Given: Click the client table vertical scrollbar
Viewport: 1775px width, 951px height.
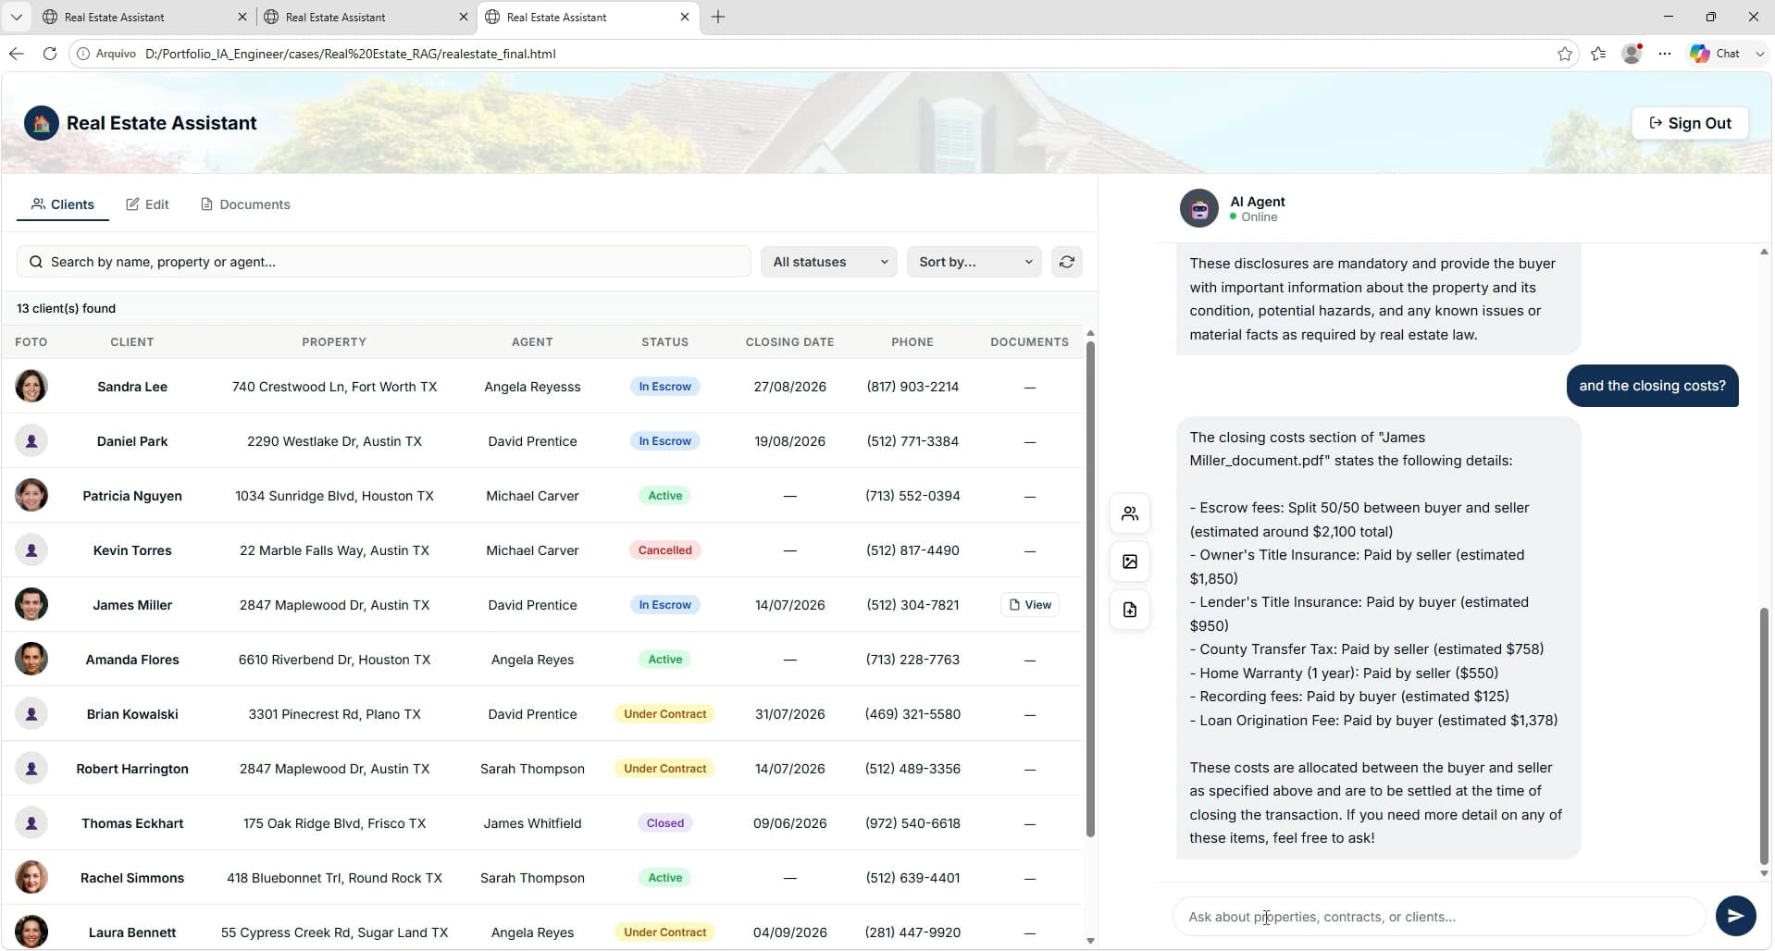Looking at the screenshot, I should click(1090, 588).
